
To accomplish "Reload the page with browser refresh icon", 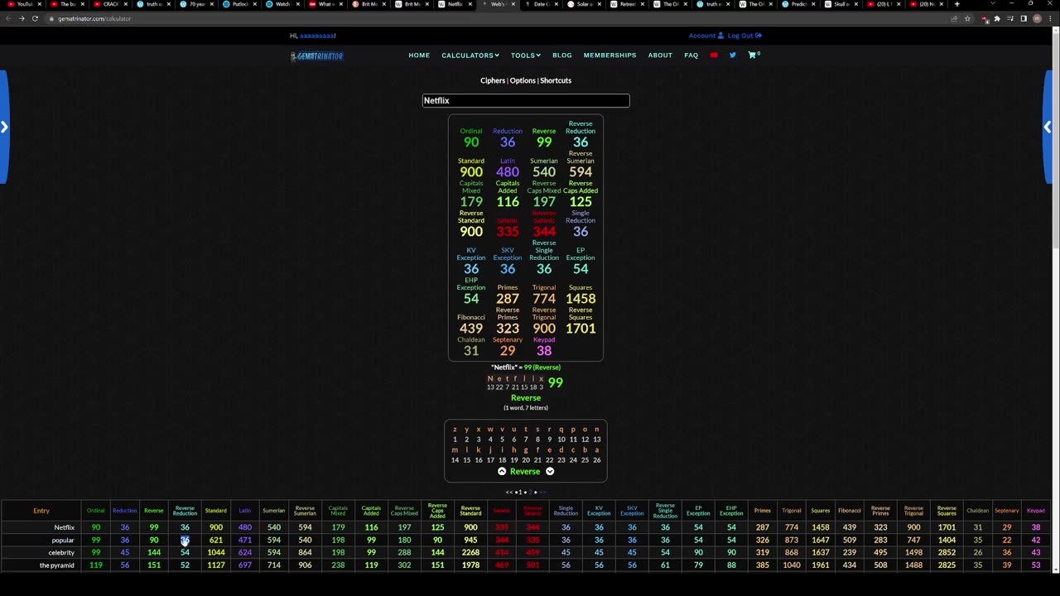I will pos(35,18).
